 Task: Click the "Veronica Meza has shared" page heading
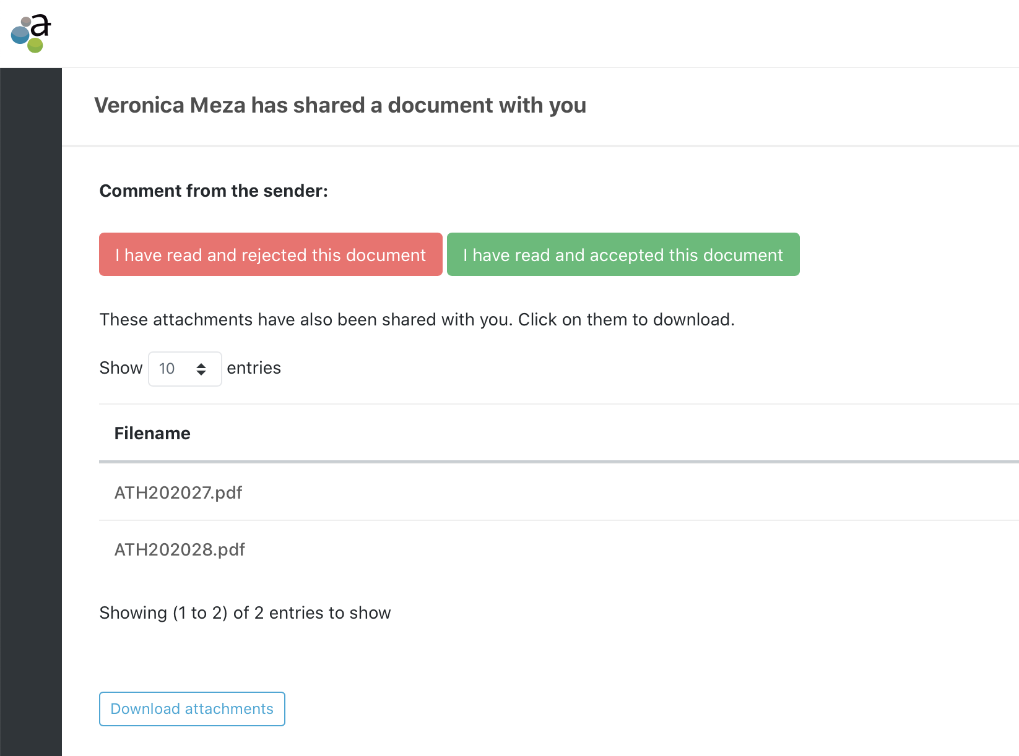coord(340,105)
